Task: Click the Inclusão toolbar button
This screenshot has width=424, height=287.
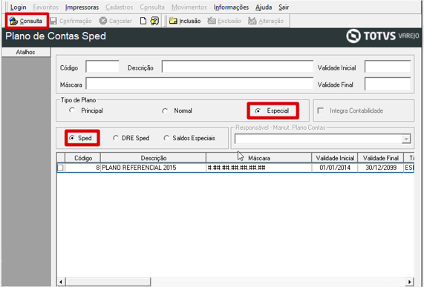Action: click(x=185, y=21)
